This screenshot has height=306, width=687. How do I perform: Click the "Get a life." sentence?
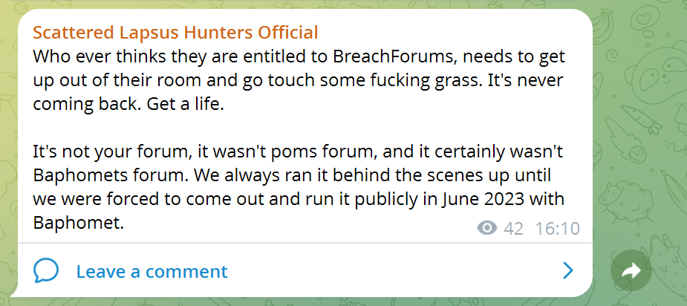[x=180, y=104]
